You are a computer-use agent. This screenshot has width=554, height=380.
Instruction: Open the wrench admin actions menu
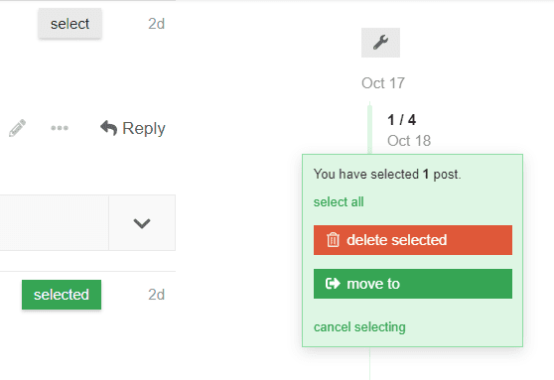click(x=380, y=43)
